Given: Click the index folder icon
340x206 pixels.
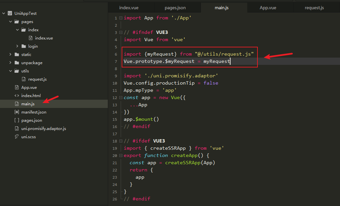Looking at the screenshot, I should coord(24,30).
